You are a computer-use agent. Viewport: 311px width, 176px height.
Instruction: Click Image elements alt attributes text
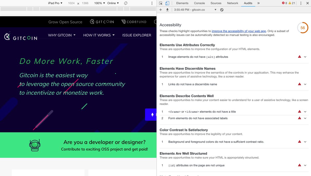198,57
